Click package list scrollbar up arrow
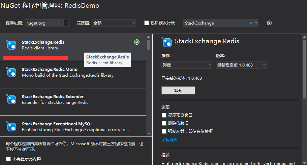 pos(149,37)
